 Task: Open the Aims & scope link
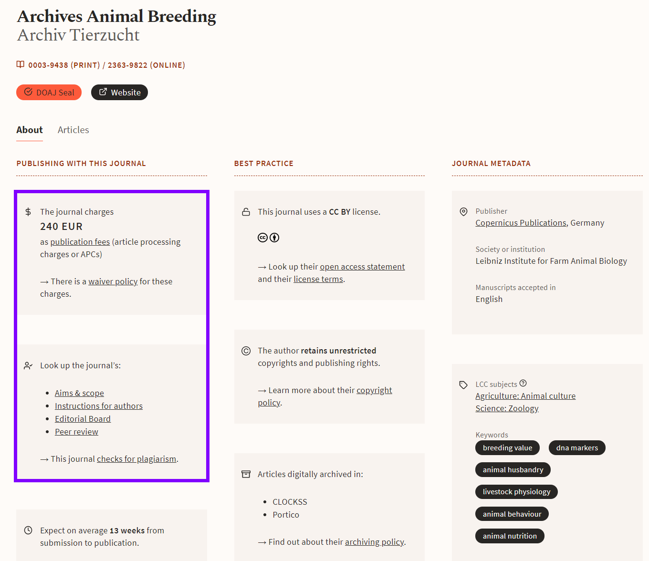pos(79,393)
